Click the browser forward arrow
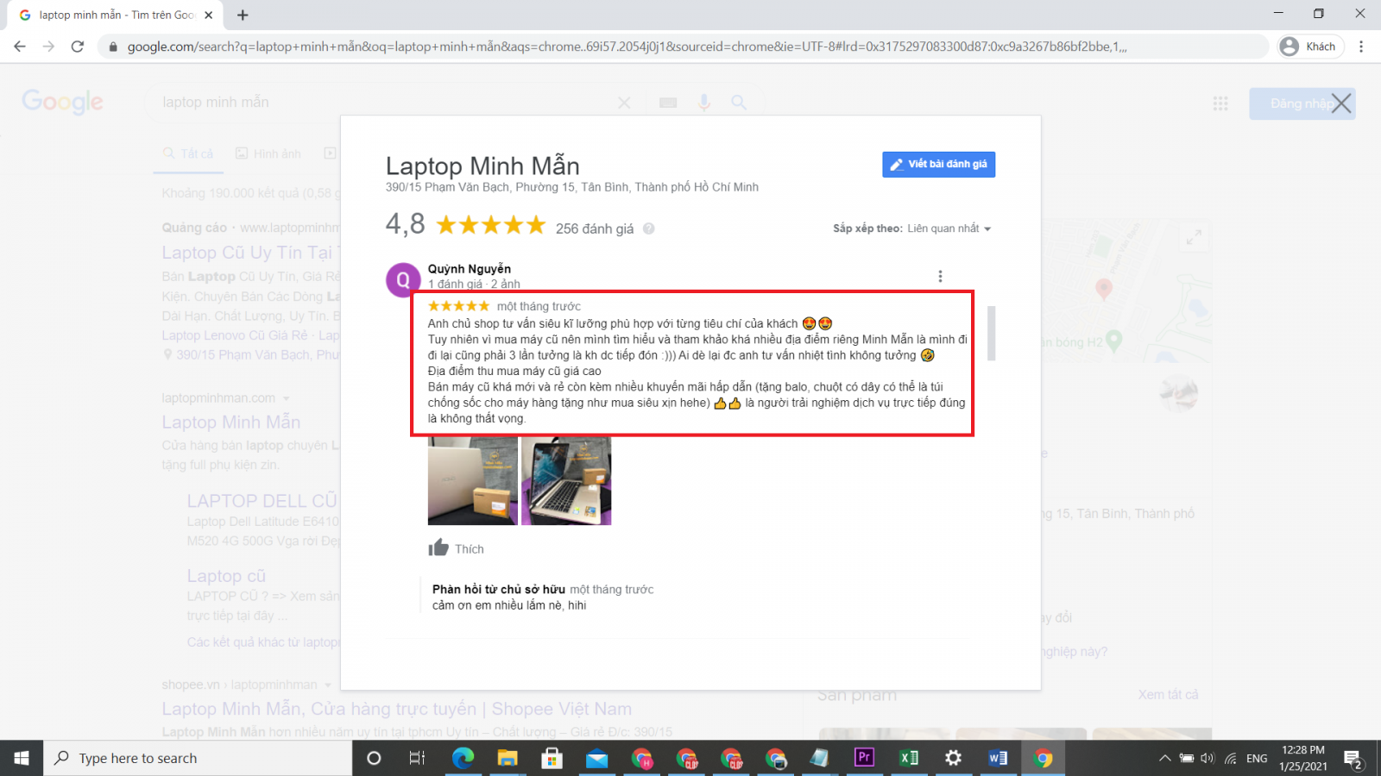The height and width of the screenshot is (776, 1381). coord(48,47)
